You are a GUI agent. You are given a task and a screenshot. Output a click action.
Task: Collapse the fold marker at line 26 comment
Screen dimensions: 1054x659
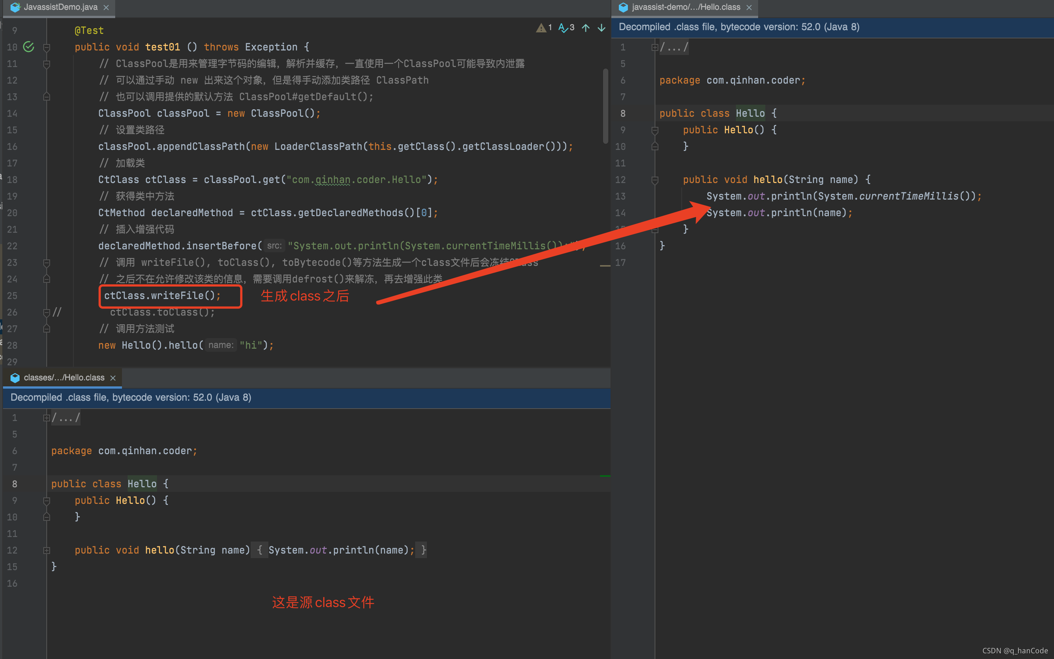tap(47, 312)
